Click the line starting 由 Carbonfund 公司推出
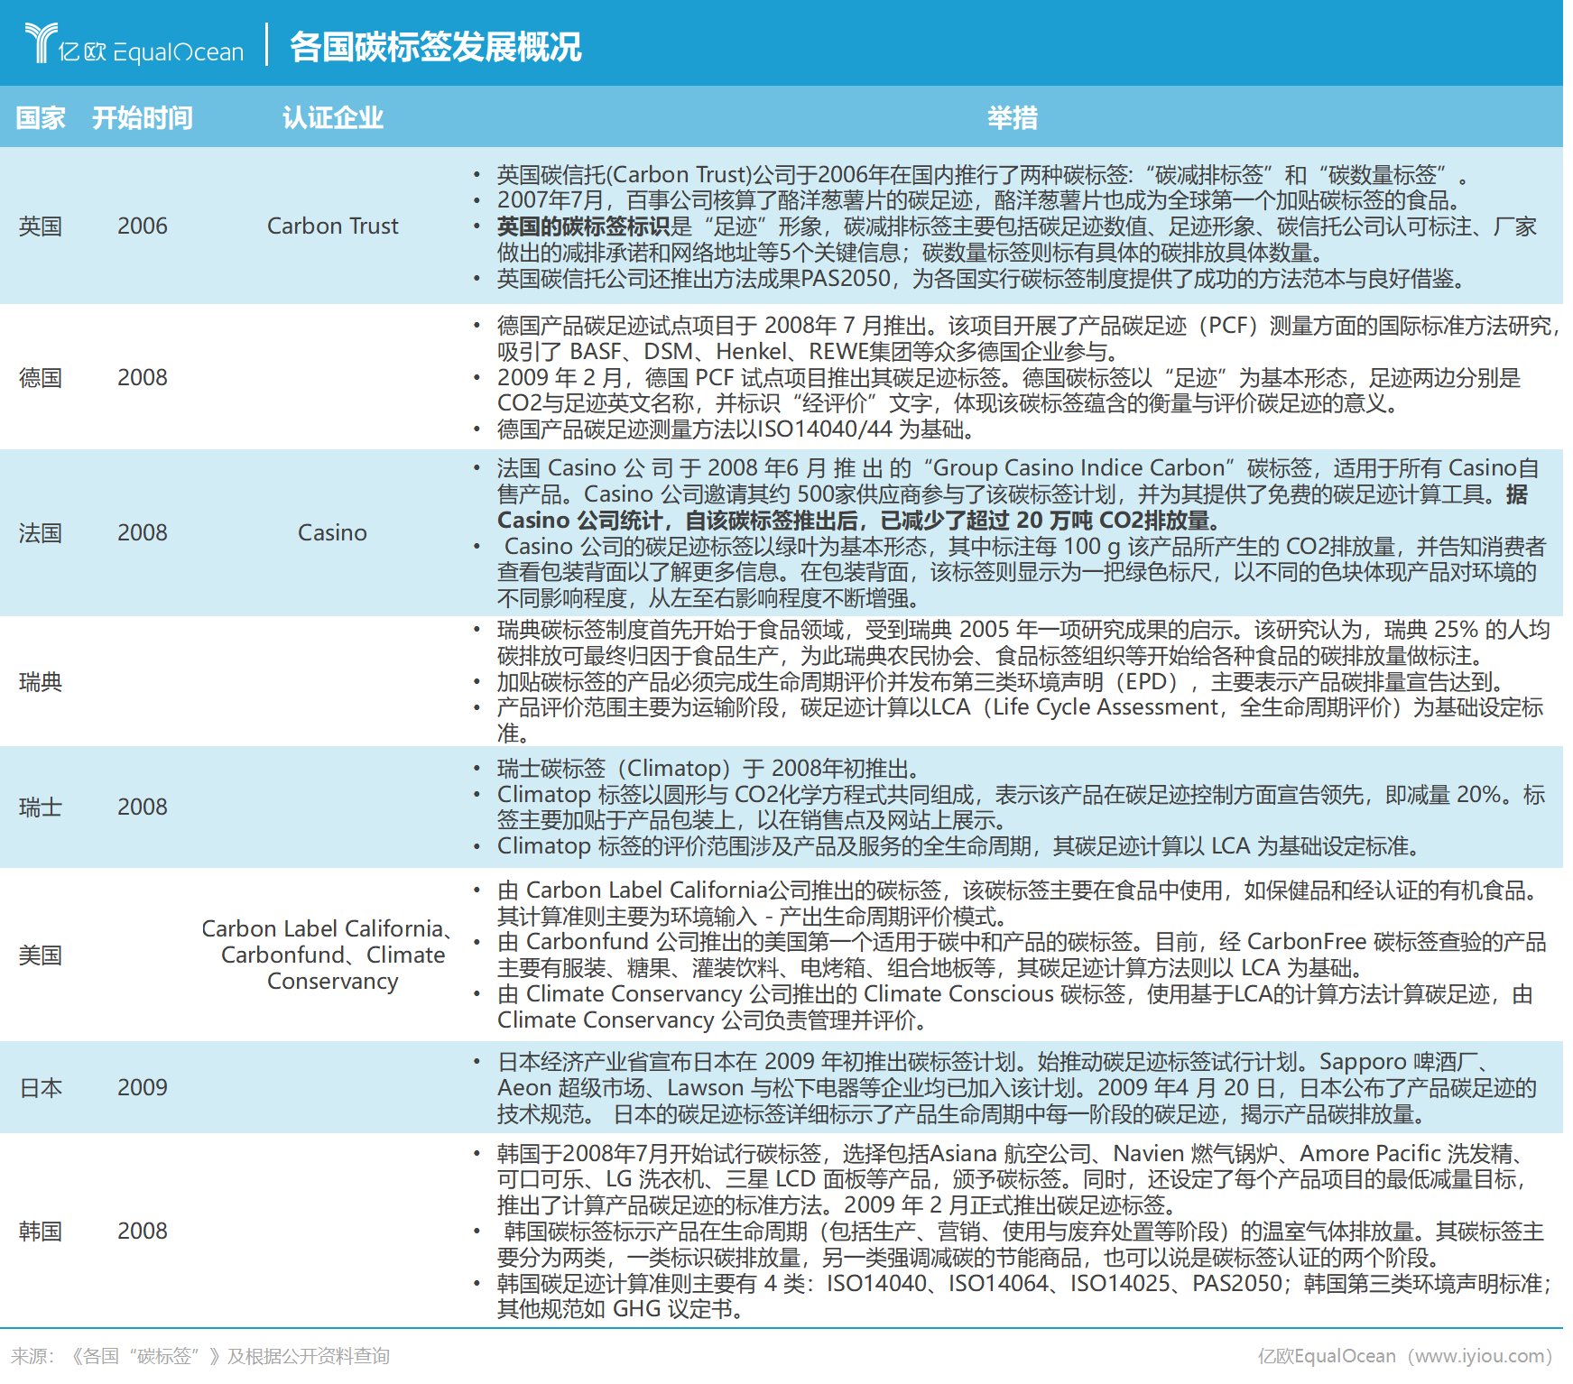 [x=1022, y=942]
